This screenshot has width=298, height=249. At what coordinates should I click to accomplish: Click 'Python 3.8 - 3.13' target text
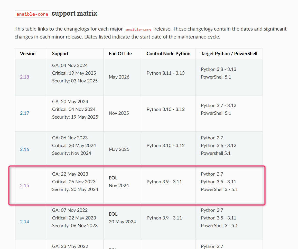pyautogui.click(x=219, y=69)
